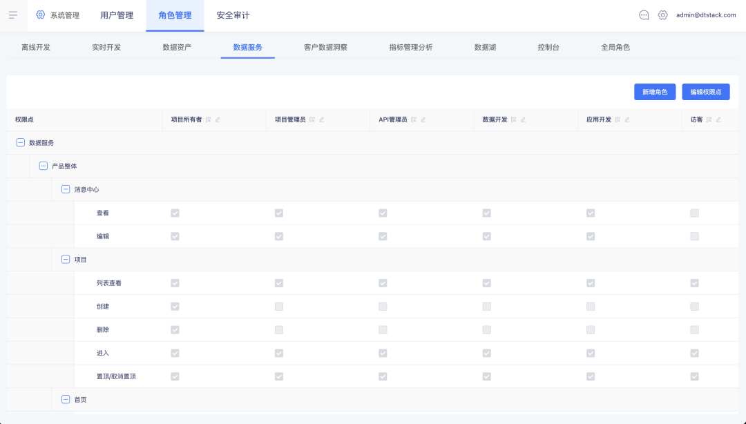Click the sidebar collapse hamburger icon

pyautogui.click(x=13, y=15)
